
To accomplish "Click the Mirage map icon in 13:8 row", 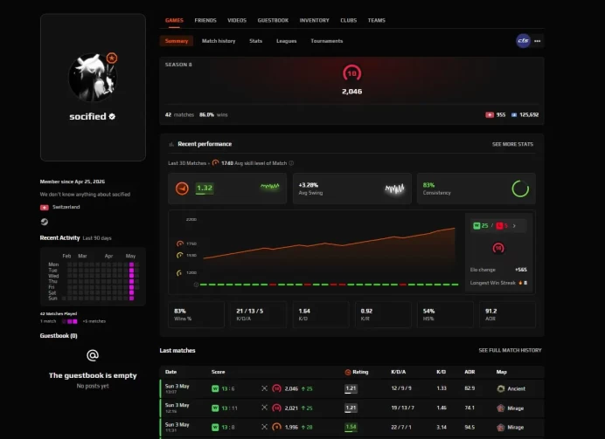I will [x=500, y=427].
